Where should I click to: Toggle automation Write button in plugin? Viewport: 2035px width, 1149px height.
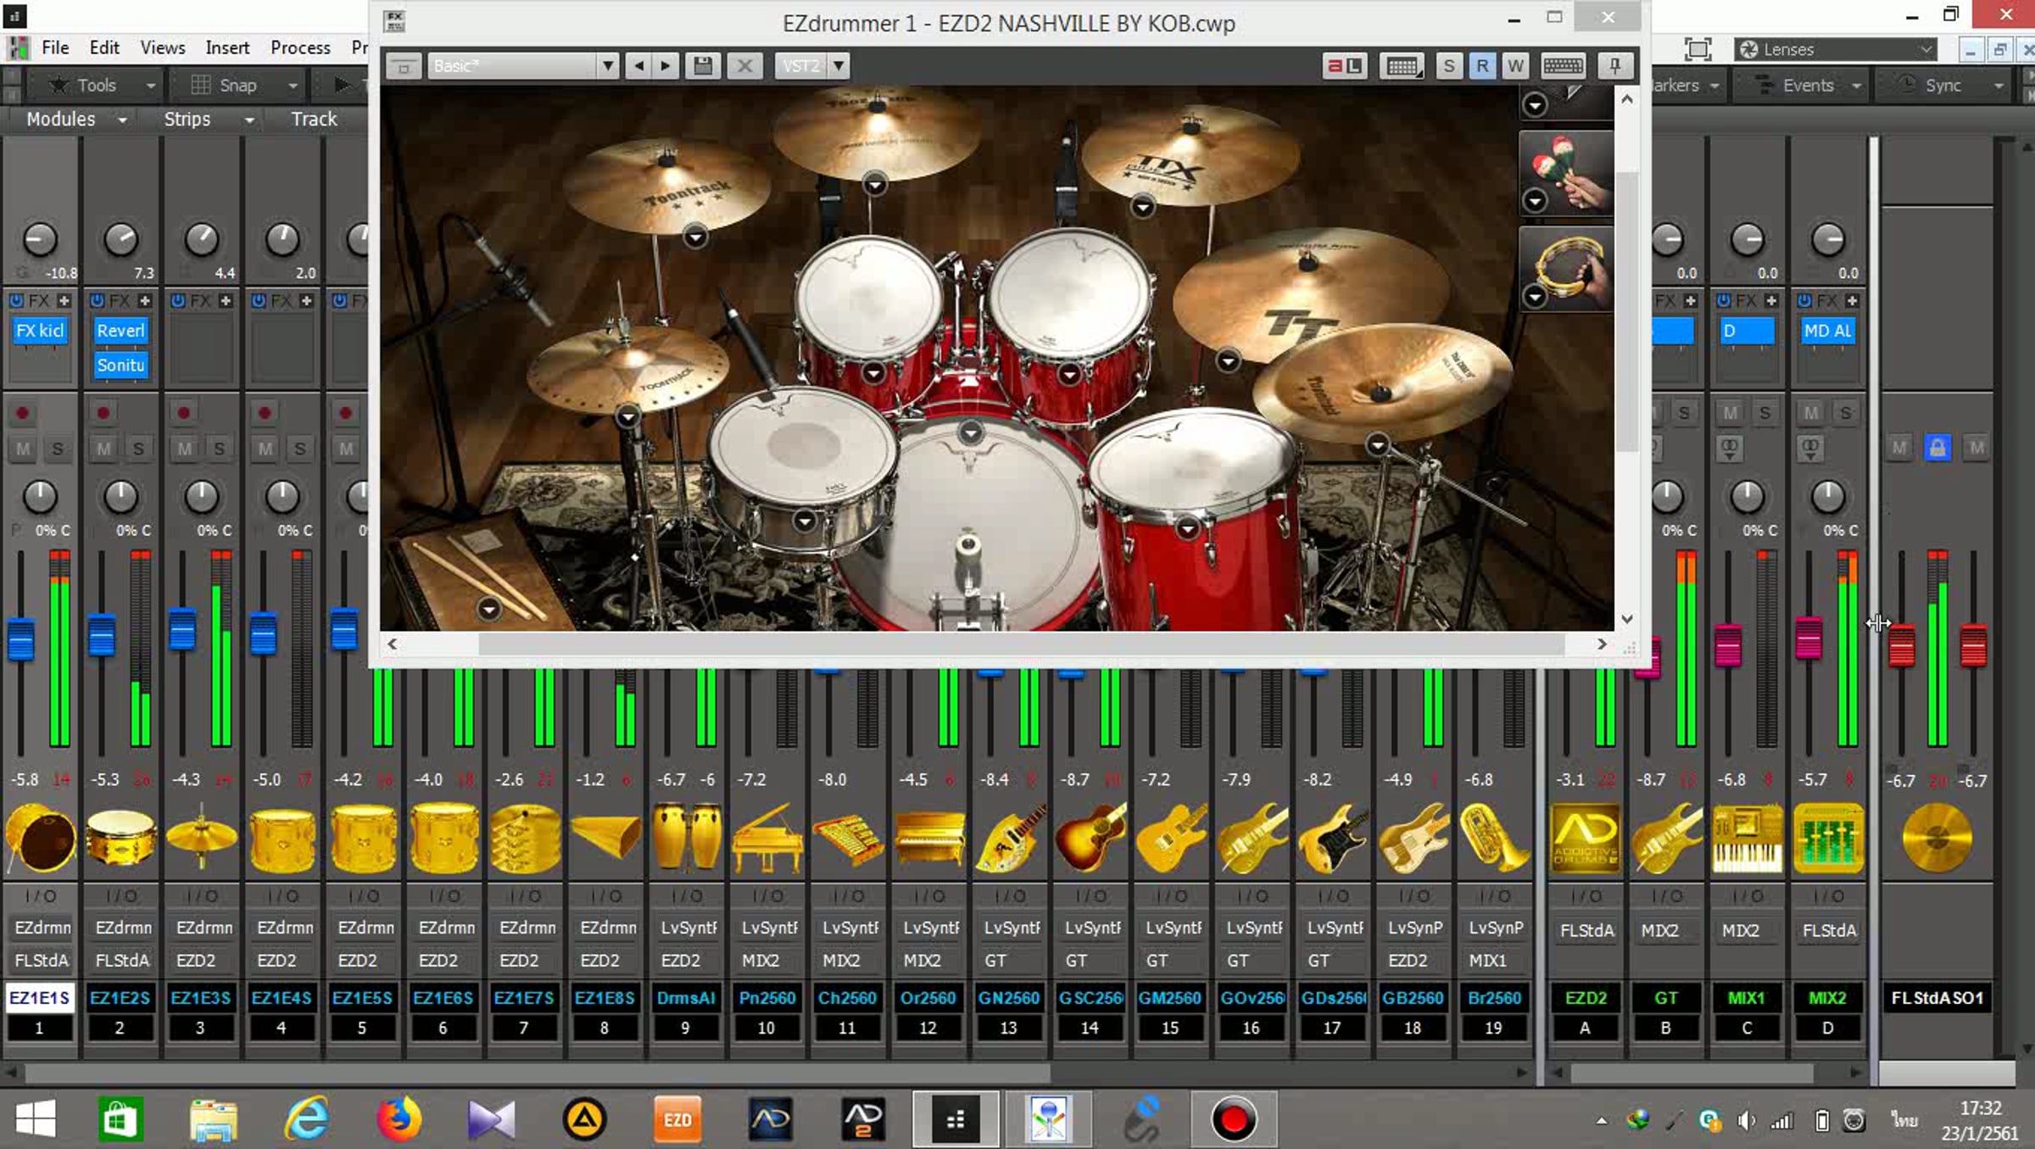[x=1515, y=66]
